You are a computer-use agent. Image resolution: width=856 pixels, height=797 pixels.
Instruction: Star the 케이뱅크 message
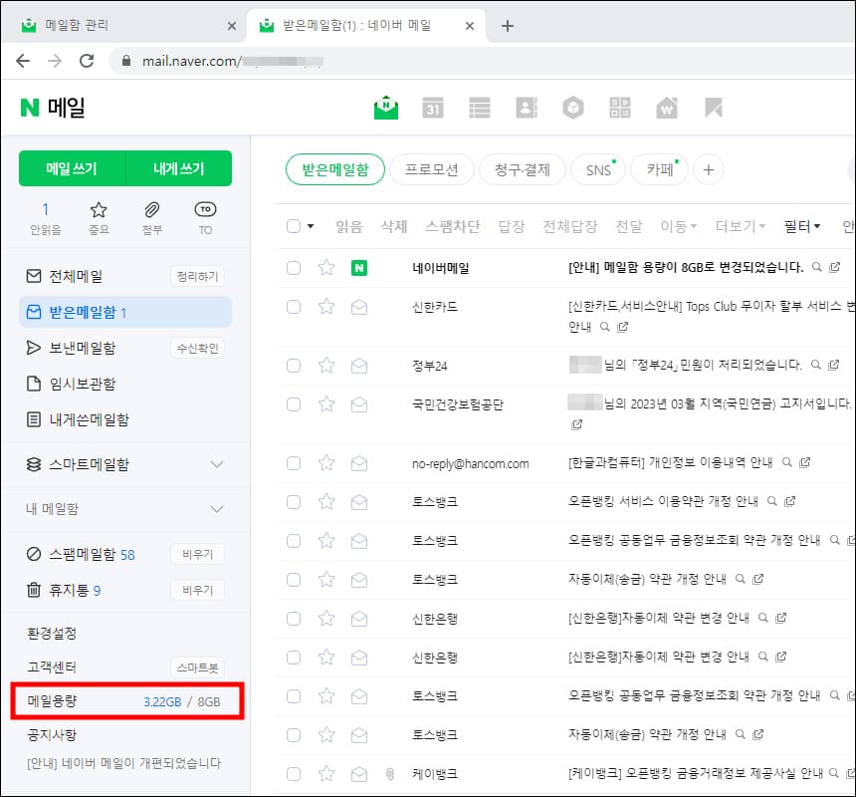(326, 773)
